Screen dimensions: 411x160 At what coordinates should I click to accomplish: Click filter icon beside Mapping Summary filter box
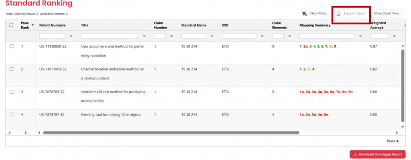360,36
